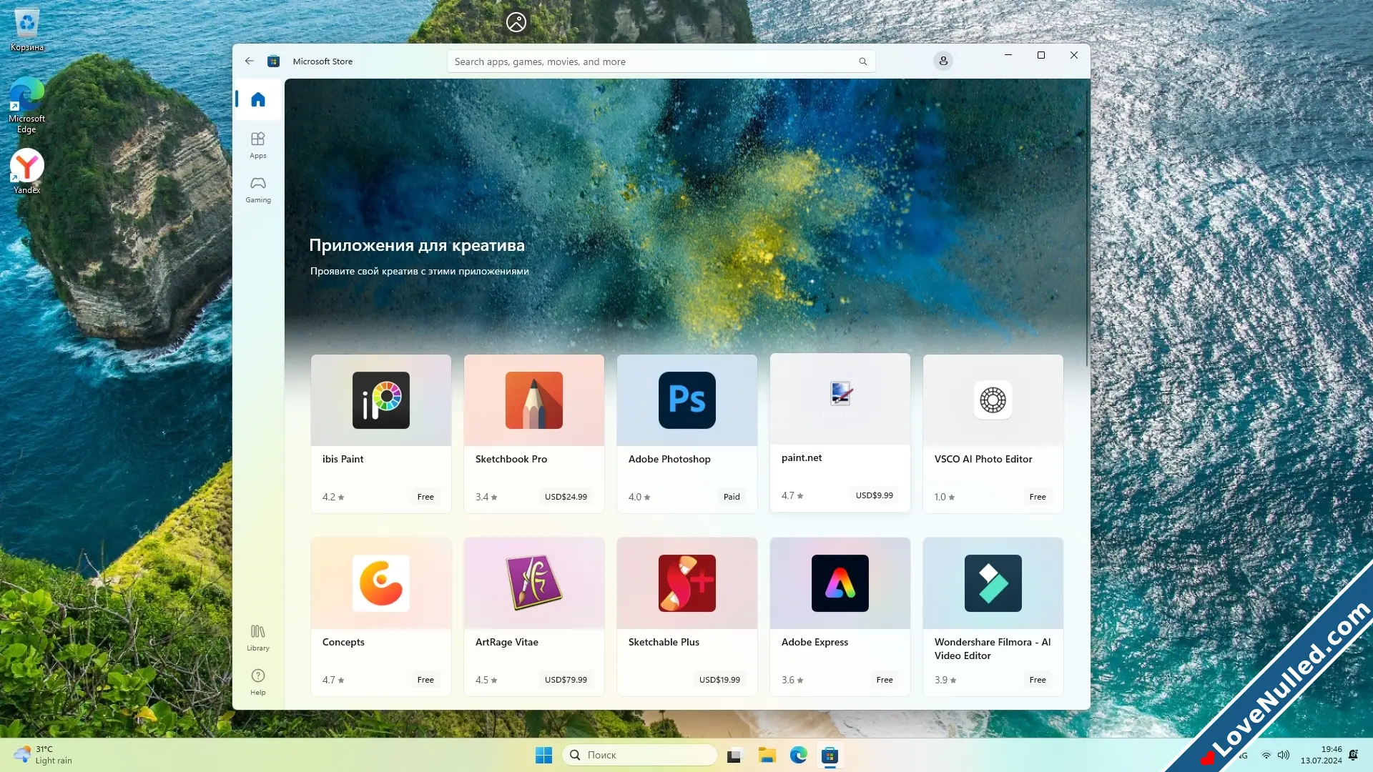Click the Wondershare Filmora - AI Video Editor title
Image resolution: width=1373 pixels, height=772 pixels.
pyautogui.click(x=993, y=648)
